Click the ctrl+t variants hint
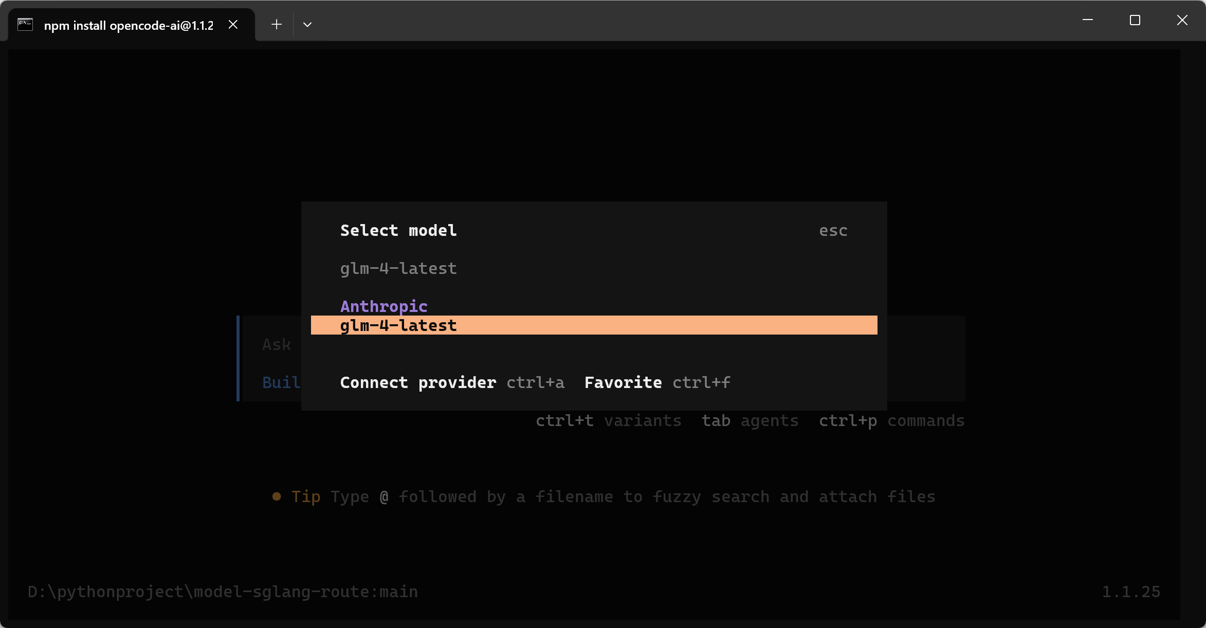This screenshot has width=1206, height=628. click(608, 421)
